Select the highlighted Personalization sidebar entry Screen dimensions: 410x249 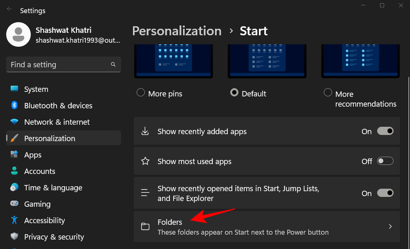tap(49, 138)
